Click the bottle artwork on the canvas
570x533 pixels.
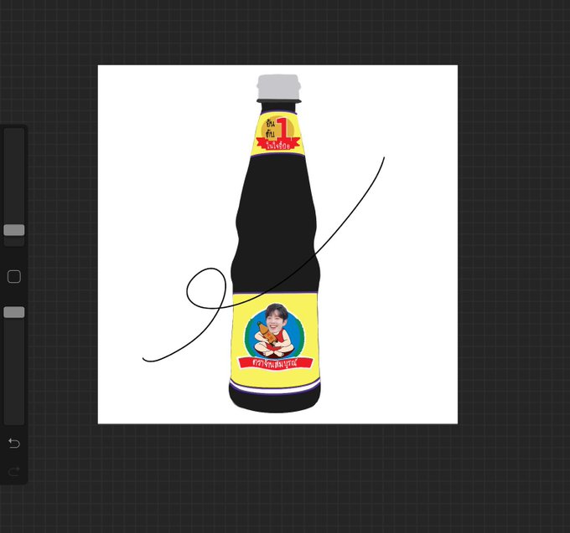point(275,243)
